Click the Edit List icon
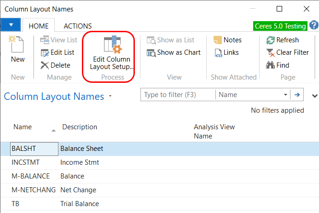The height and width of the screenshot is (213, 319). tap(45, 52)
